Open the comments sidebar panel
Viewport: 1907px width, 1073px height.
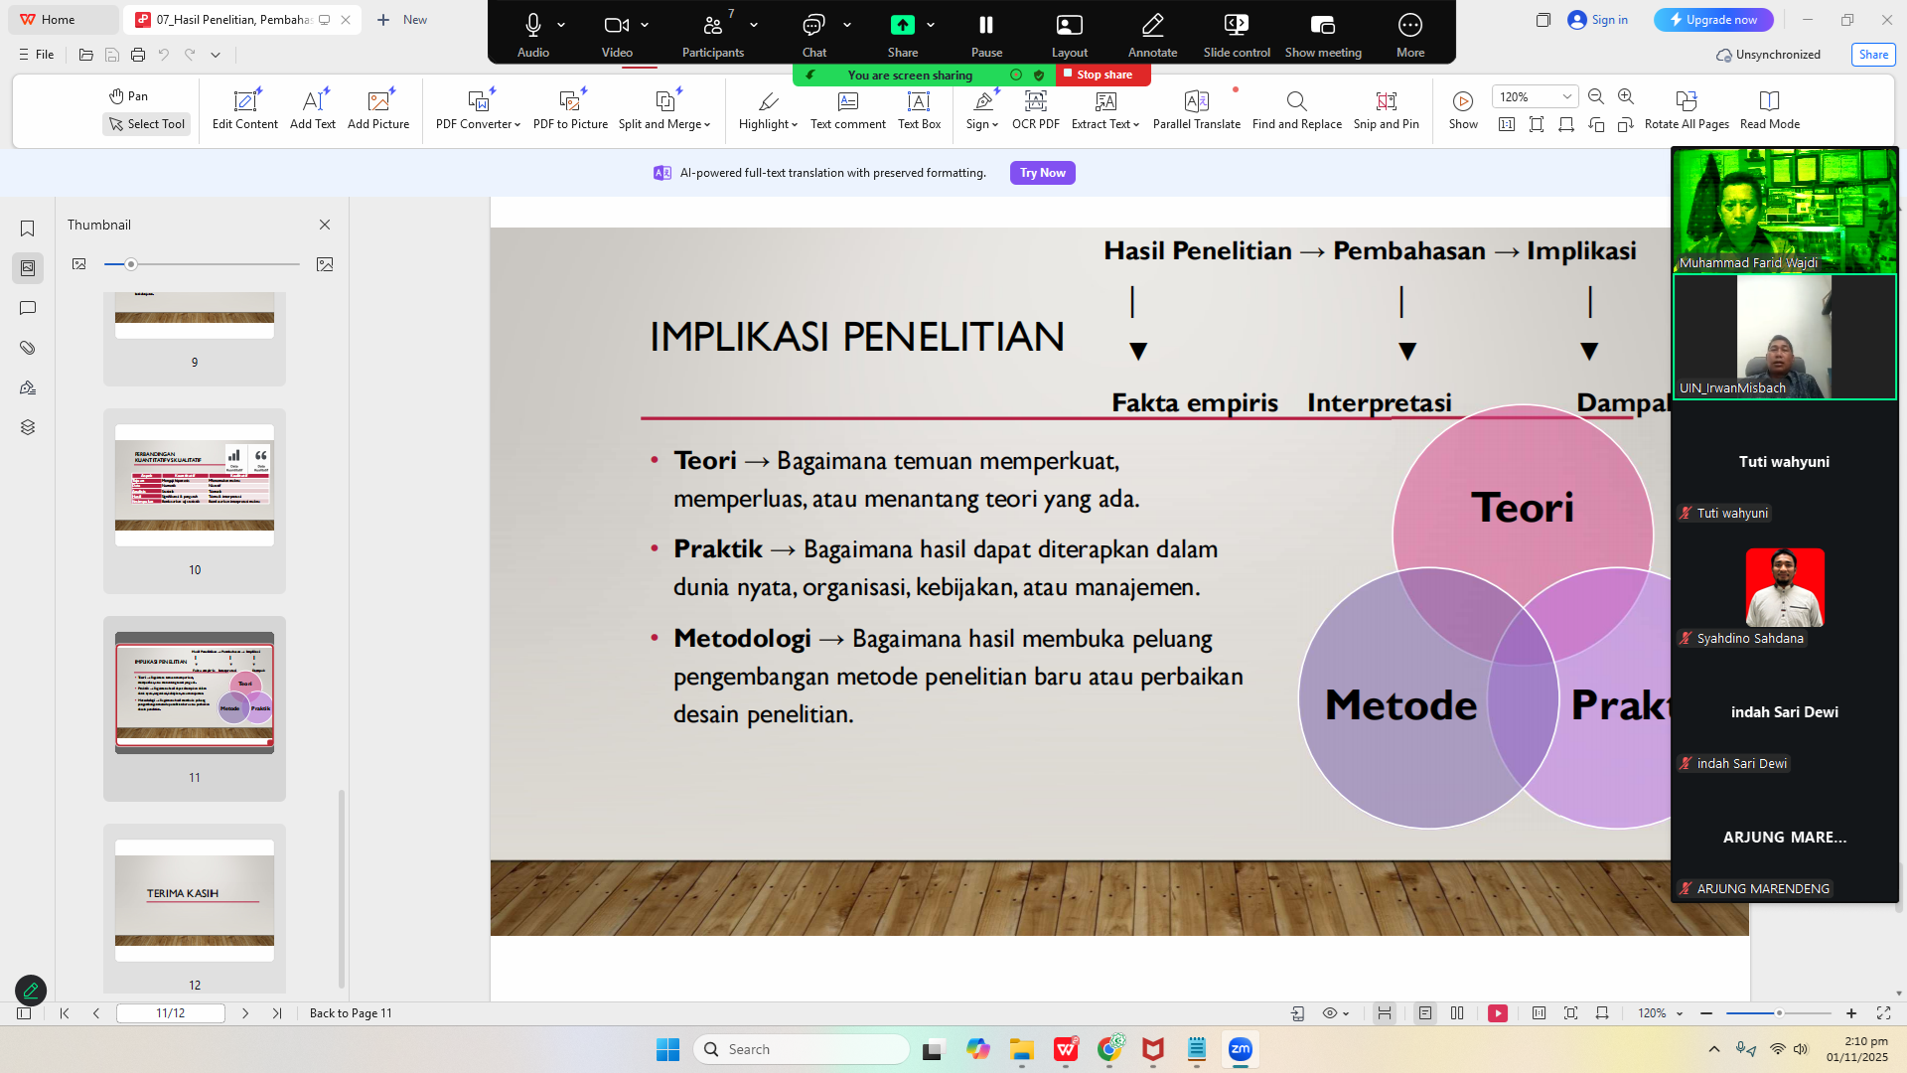pos(28,308)
